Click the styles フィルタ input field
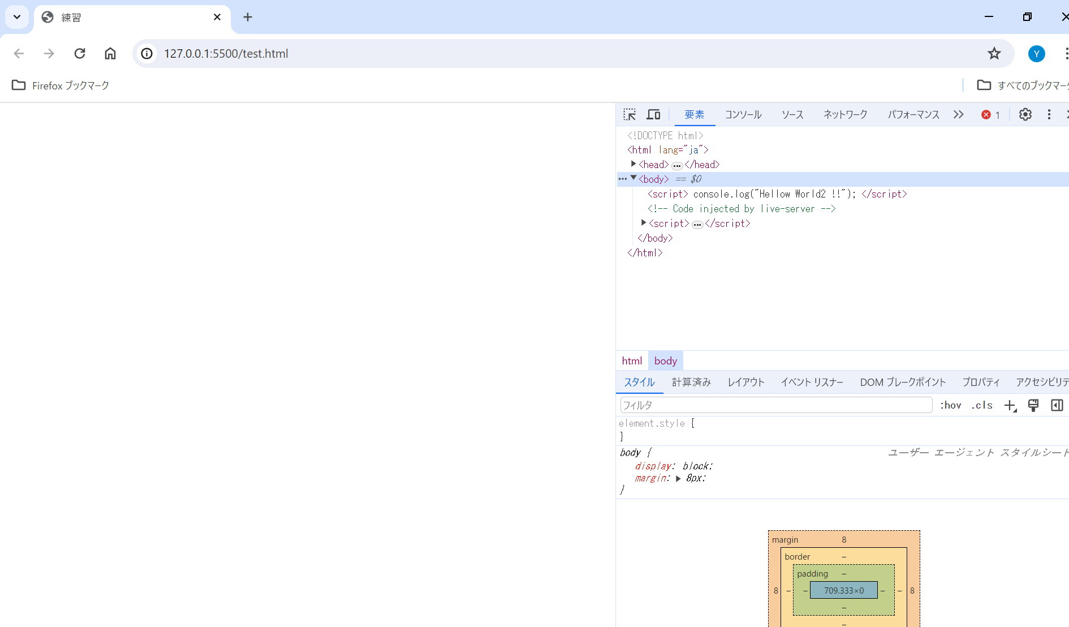Screen dimensions: 1069x627 776,405
